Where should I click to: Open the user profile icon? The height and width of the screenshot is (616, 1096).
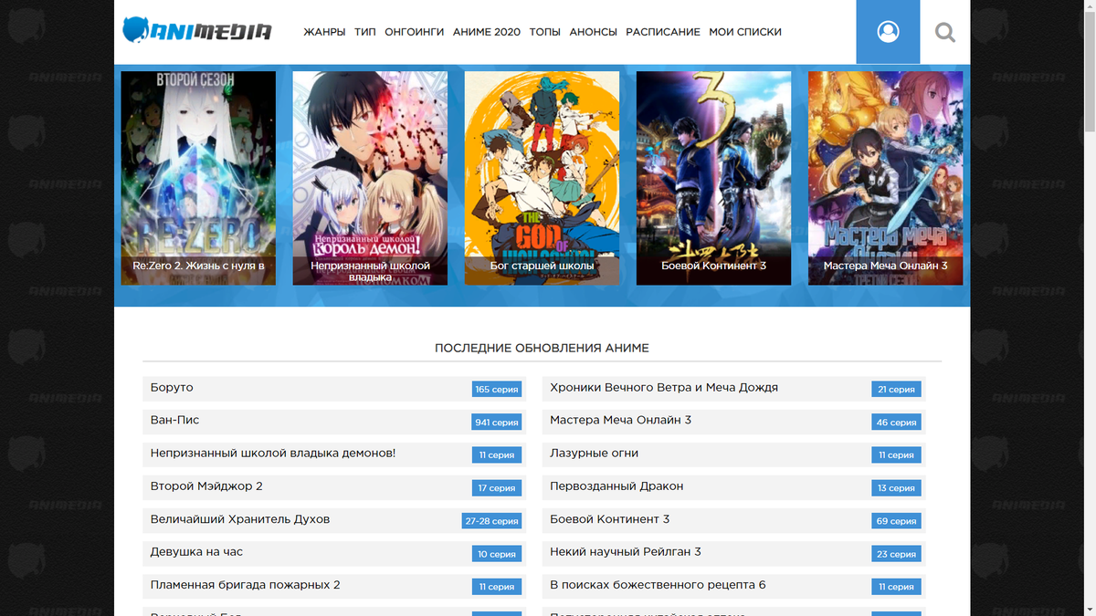887,31
